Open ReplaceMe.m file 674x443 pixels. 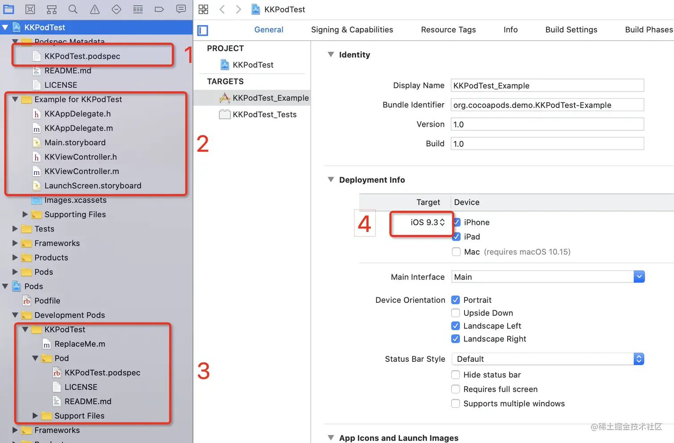click(x=80, y=344)
